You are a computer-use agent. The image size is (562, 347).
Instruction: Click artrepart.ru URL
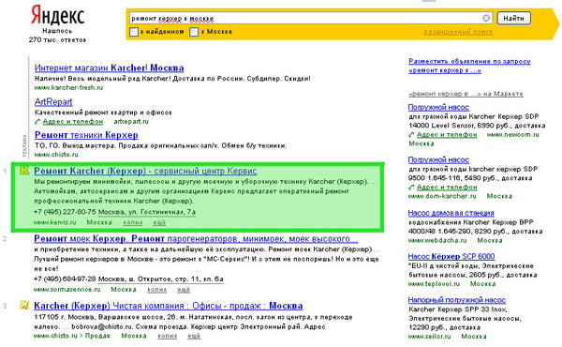tap(131, 122)
